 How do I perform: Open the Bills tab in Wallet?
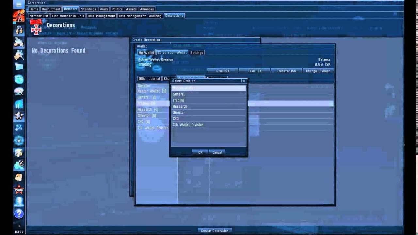142,79
